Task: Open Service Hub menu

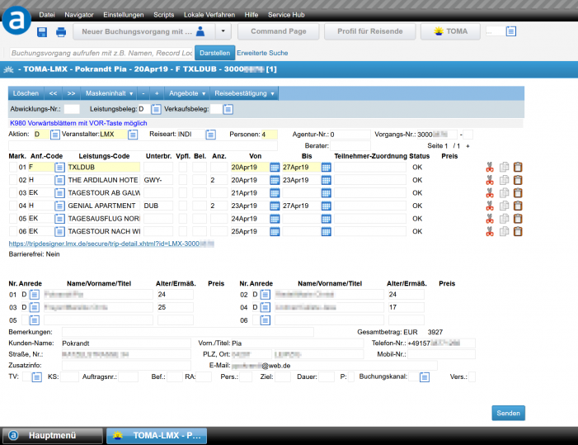Action: click(286, 15)
